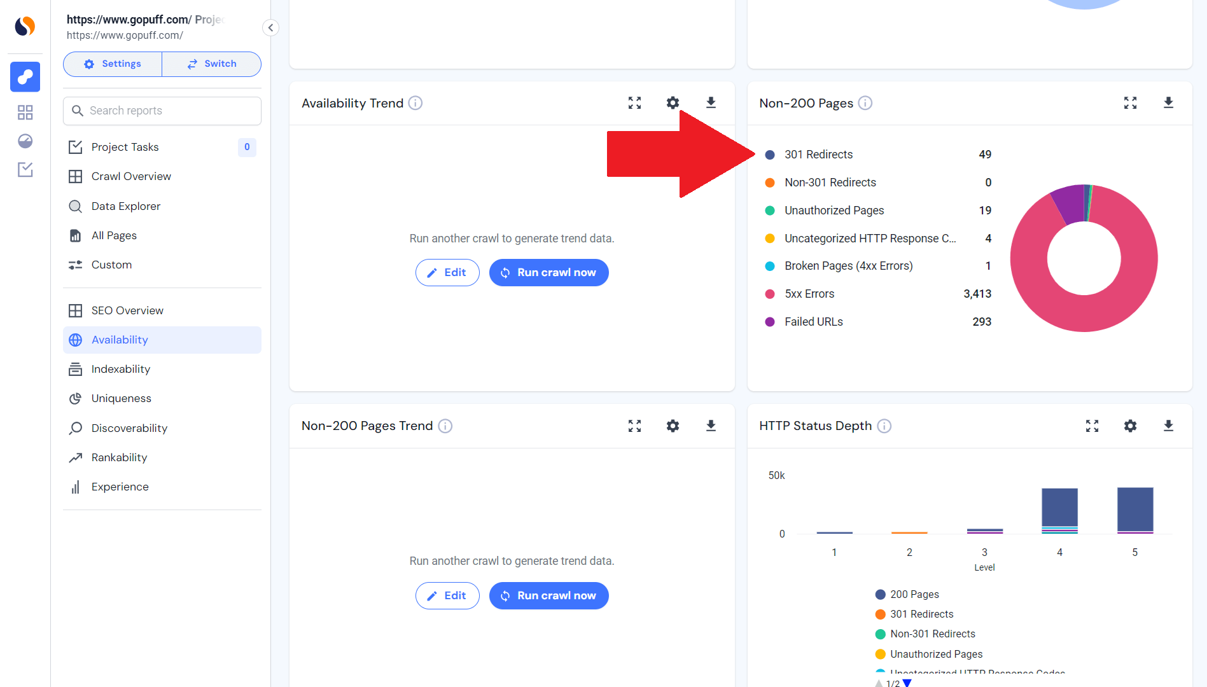The height and width of the screenshot is (687, 1207).
Task: Toggle the Failed URLs legend series
Action: point(813,321)
